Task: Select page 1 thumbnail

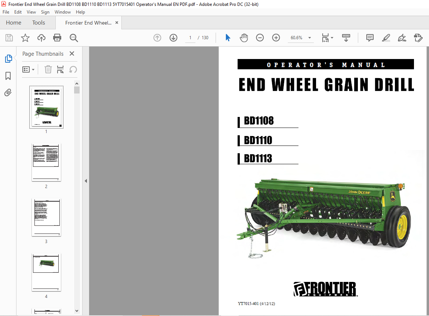Action: [x=47, y=107]
